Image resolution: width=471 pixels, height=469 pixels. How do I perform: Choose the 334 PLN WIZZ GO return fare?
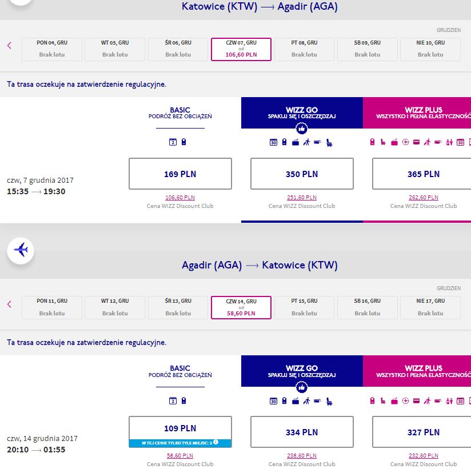[x=302, y=432]
